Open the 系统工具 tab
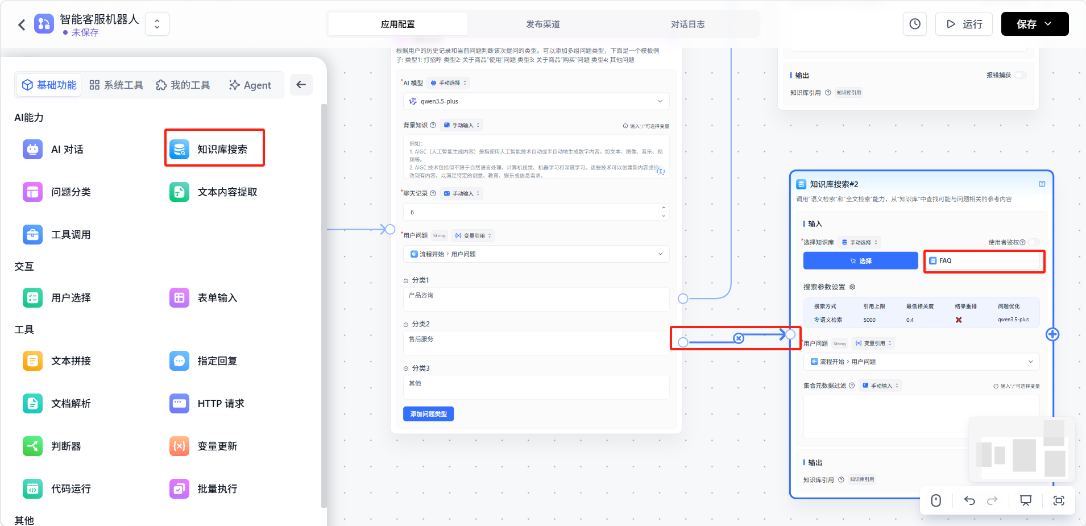The height and width of the screenshot is (526, 1086). tap(117, 85)
